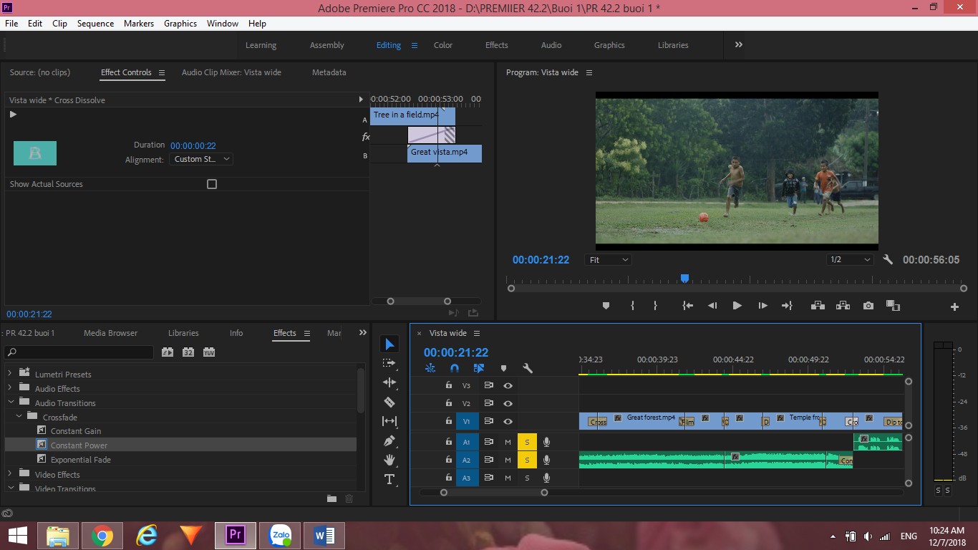The width and height of the screenshot is (978, 550).
Task: Play the Program monitor
Action: 737,306
